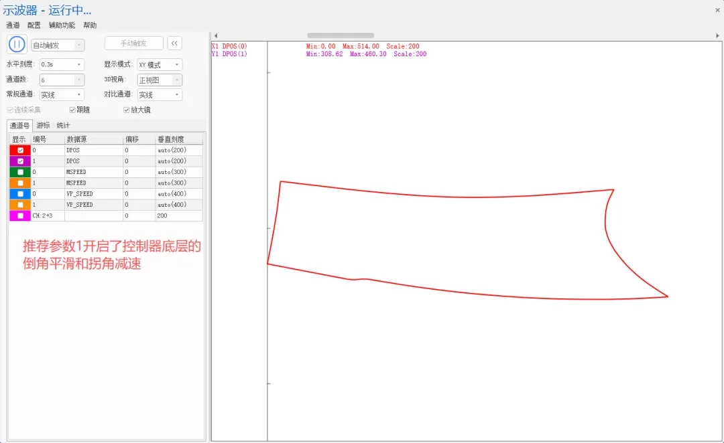Select the auto(300) cell in the green MSPEED 0 row
This screenshot has width=724, height=443.
(x=179, y=172)
